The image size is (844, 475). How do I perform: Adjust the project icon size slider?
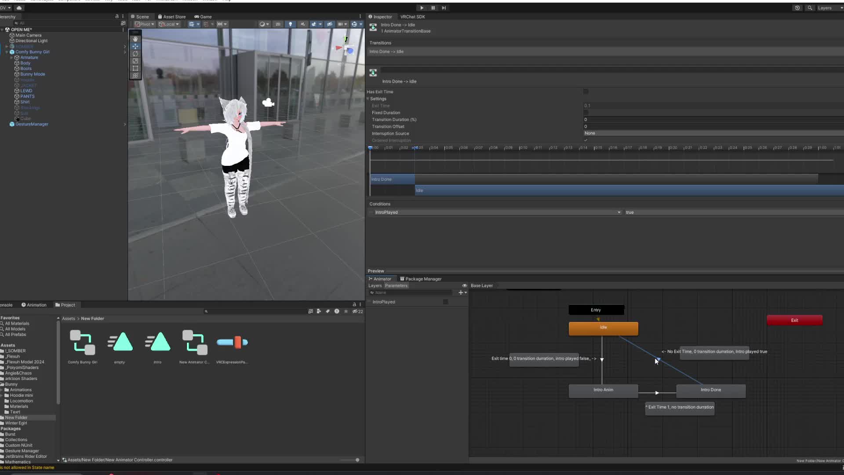(x=357, y=460)
